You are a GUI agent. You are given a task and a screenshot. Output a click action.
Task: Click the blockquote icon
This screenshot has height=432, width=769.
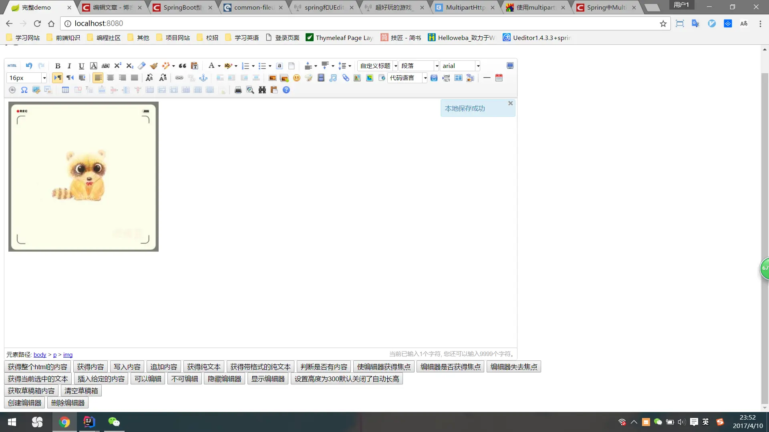point(182,66)
